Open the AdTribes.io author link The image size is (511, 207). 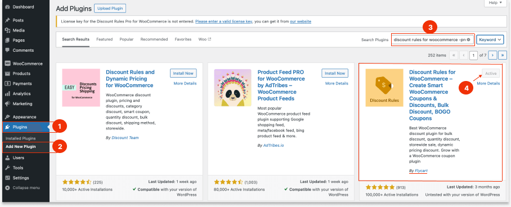click(274, 145)
